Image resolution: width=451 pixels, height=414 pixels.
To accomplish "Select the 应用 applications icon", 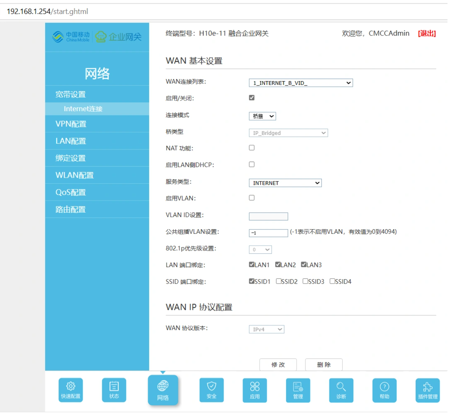I will click(x=255, y=390).
